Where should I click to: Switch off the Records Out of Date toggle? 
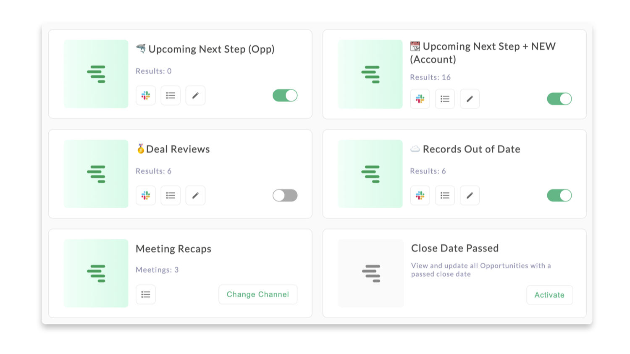(x=559, y=196)
